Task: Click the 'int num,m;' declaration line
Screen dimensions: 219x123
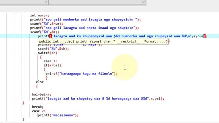Action: click(40, 15)
